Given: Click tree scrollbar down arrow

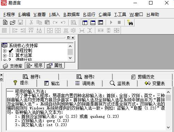Looking at the screenshot, I should [x=70, y=58].
